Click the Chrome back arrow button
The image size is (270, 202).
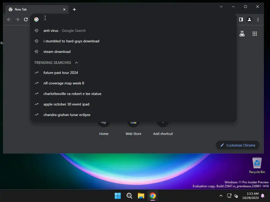point(9,19)
